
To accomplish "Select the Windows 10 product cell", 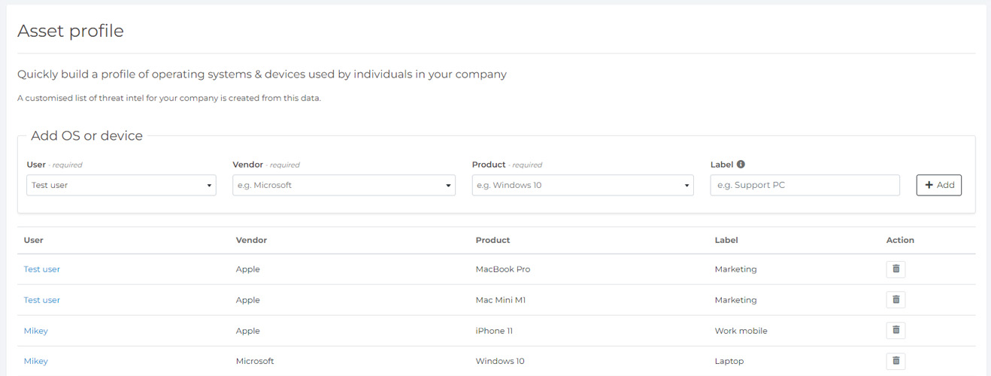I will (500, 361).
